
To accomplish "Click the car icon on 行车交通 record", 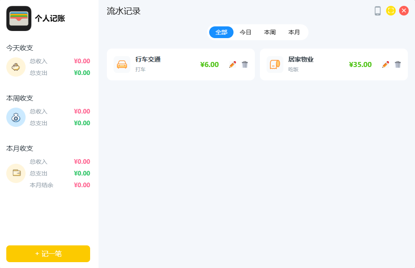I will point(122,64).
